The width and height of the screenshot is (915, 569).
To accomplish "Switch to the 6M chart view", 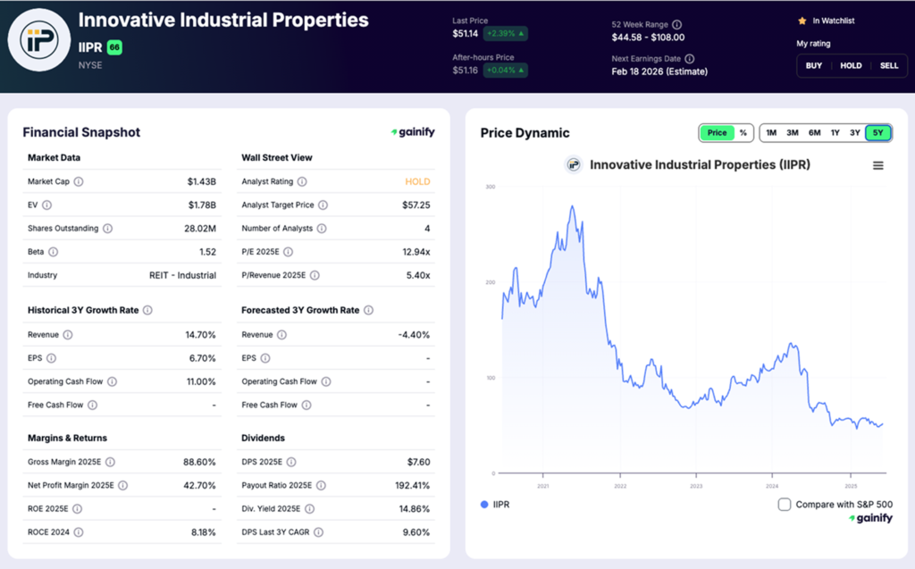I will point(814,132).
